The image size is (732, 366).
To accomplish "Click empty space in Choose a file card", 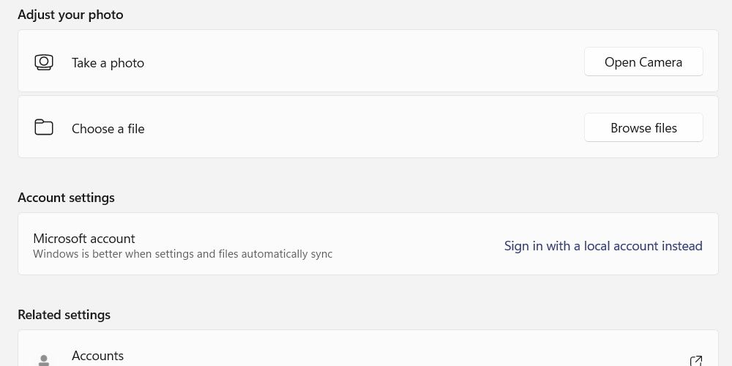I will (366, 127).
